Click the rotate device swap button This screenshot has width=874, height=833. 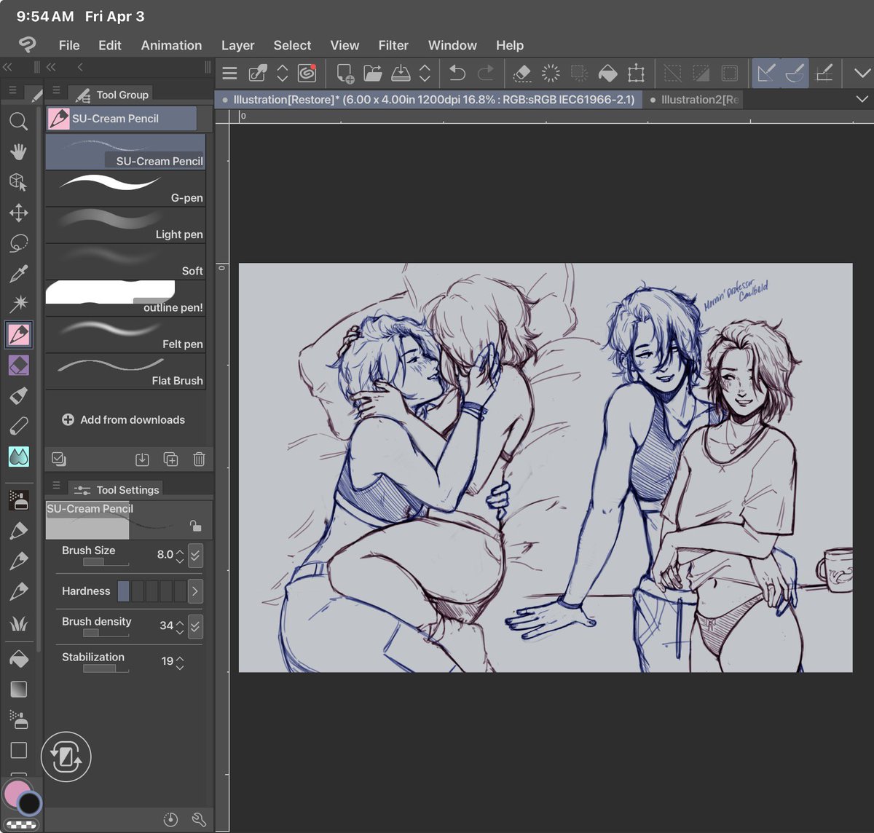66,757
